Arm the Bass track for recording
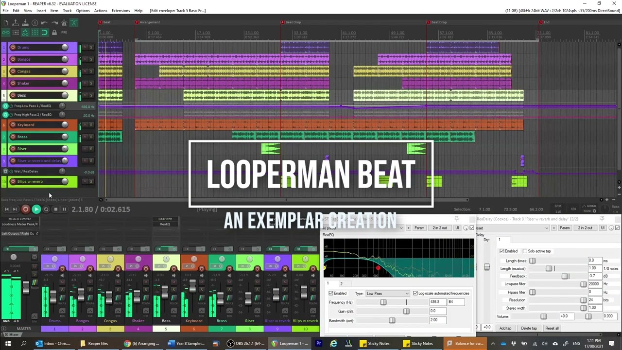The height and width of the screenshot is (350, 622). click(13, 95)
